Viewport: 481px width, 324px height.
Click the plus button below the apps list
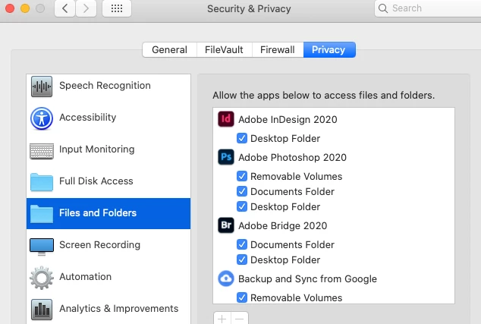222,319
